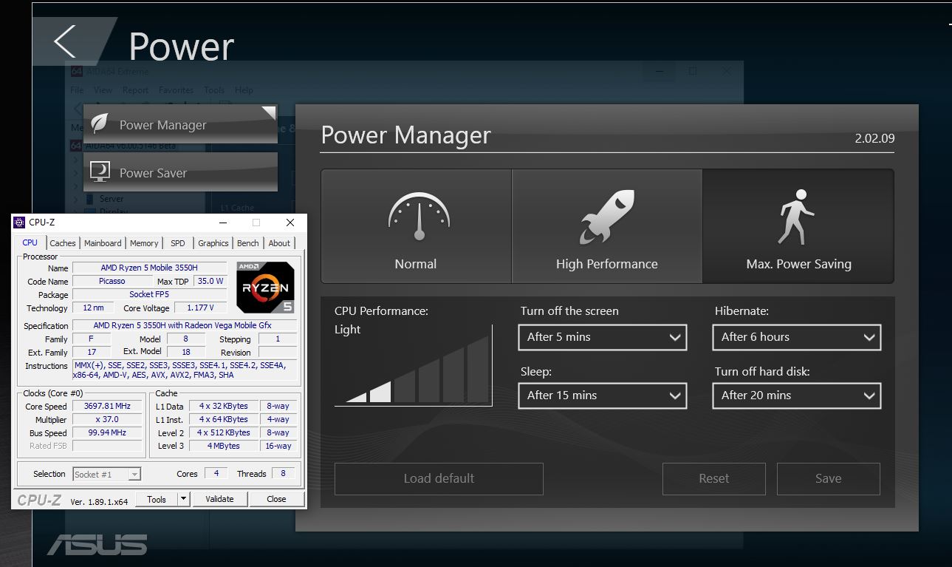Click the Load default button
Viewport: 952px width, 567px height.
(x=439, y=478)
